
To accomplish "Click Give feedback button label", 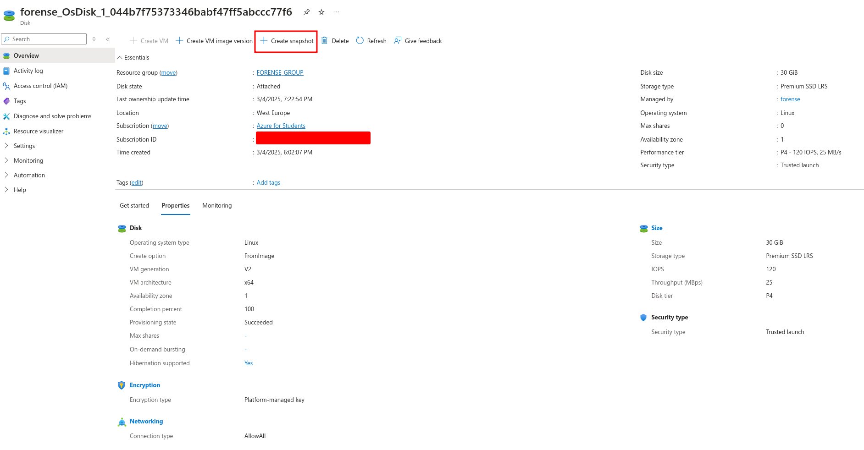I will [423, 41].
